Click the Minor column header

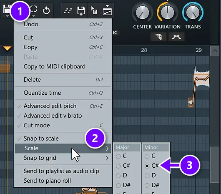coord(156,147)
